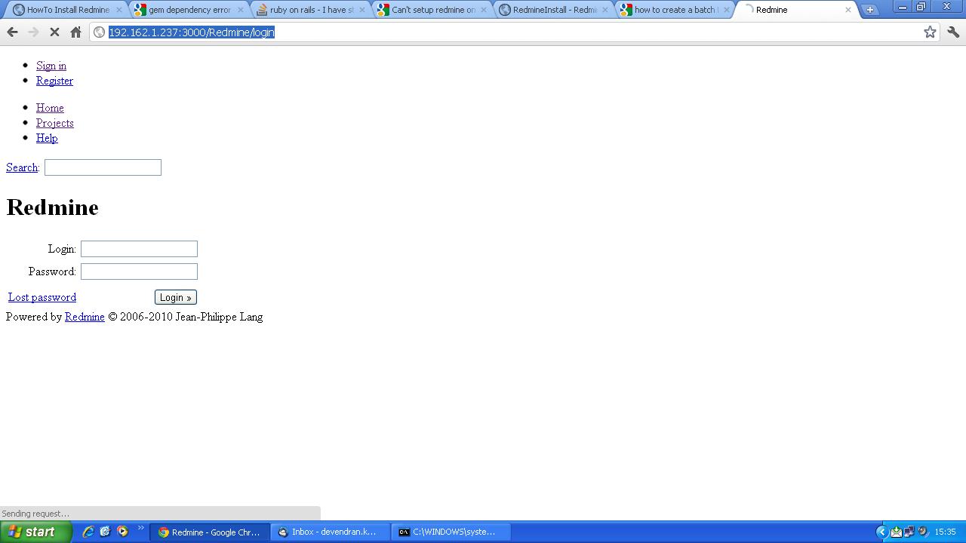The width and height of the screenshot is (966, 543).
Task: Focus the Password field
Action: click(x=139, y=271)
